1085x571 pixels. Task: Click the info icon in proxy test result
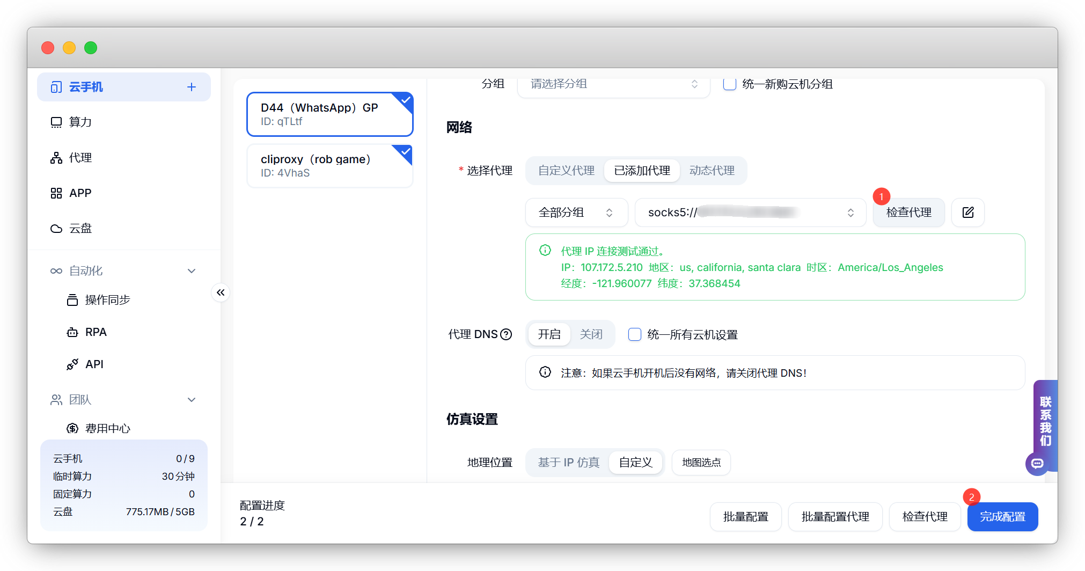point(545,250)
